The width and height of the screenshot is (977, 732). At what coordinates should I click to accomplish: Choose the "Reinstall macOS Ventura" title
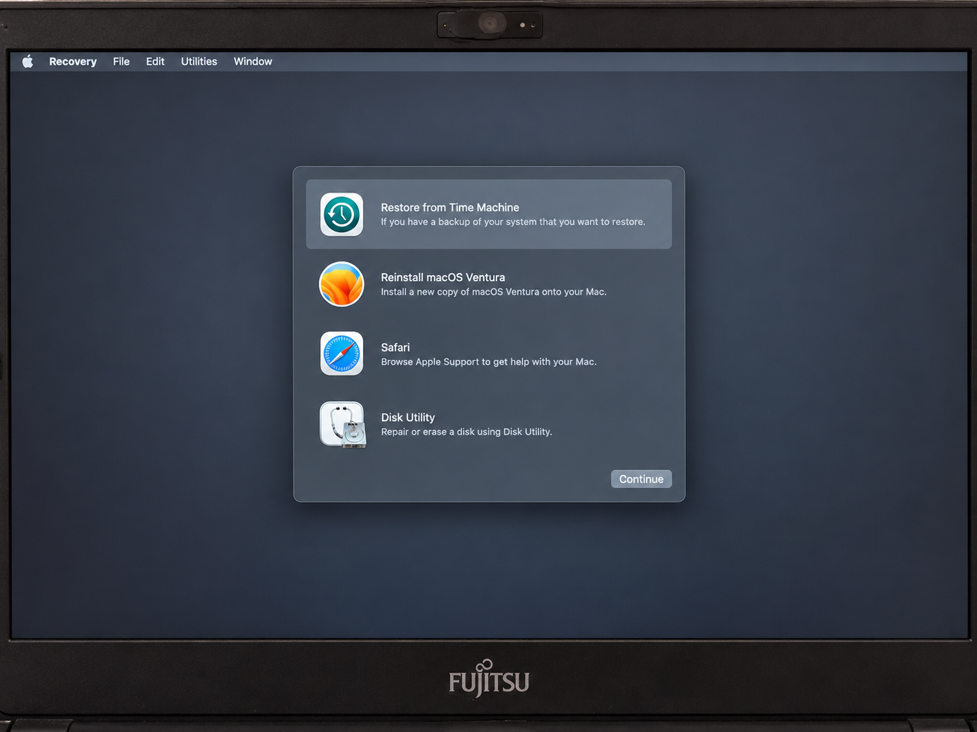coord(443,278)
